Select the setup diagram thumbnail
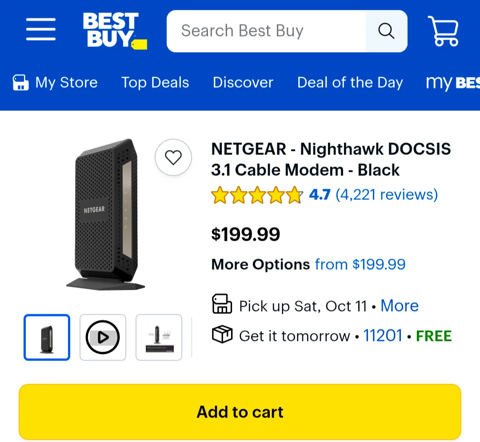The height and width of the screenshot is (442, 480). [x=159, y=337]
